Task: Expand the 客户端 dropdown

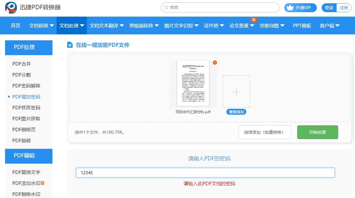Action: click(328, 25)
